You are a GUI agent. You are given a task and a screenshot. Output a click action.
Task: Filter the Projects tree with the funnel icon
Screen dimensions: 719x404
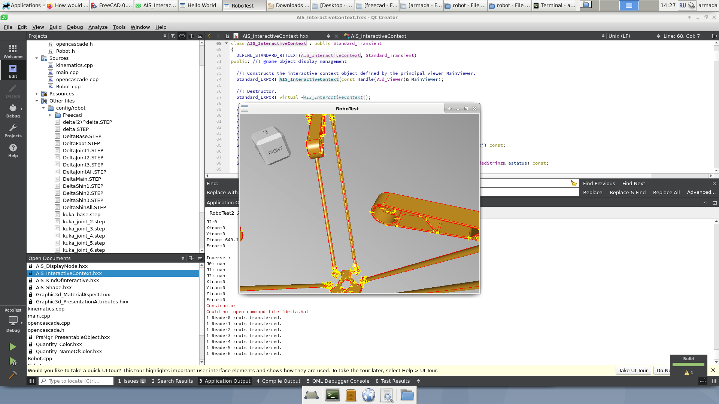point(173,36)
